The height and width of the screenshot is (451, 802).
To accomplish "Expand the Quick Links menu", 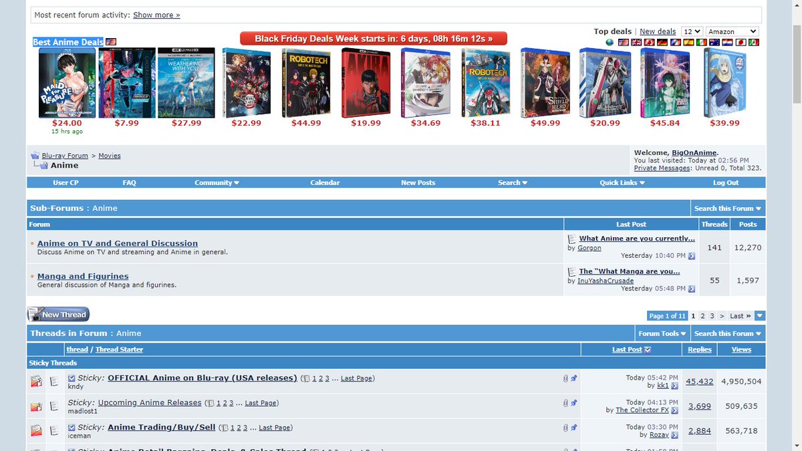I will (x=622, y=182).
